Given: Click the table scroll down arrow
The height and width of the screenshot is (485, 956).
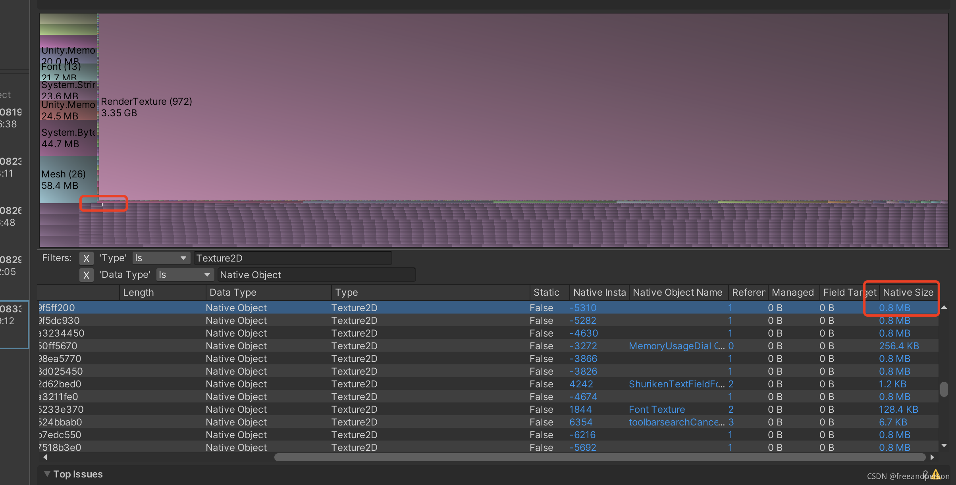Looking at the screenshot, I should (944, 446).
